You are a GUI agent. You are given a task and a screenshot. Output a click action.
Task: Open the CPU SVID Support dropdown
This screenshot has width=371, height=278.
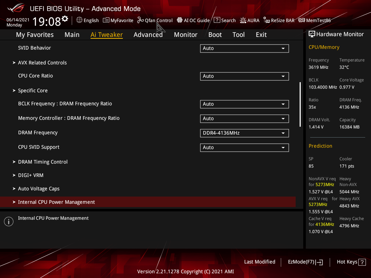[245, 148]
